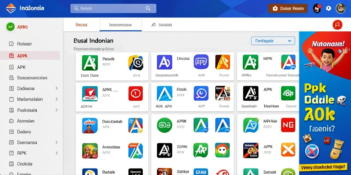Open the red NG app icon
The height and width of the screenshot is (175, 351).
288,125
